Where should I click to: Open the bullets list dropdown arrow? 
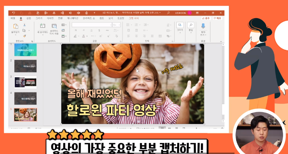pyautogui.click(x=132, y=25)
